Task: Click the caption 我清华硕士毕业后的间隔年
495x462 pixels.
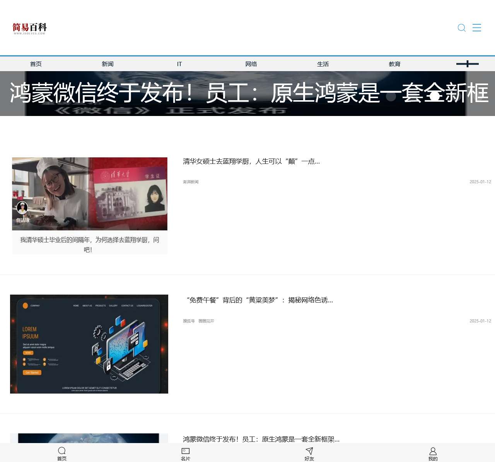Action: 90,245
